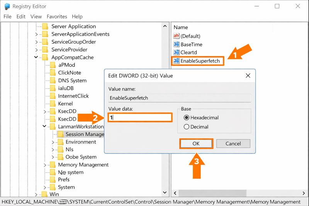Click the AppCompatCache folder icon
Viewport: 309px width, 206px height.
(x=45, y=57)
